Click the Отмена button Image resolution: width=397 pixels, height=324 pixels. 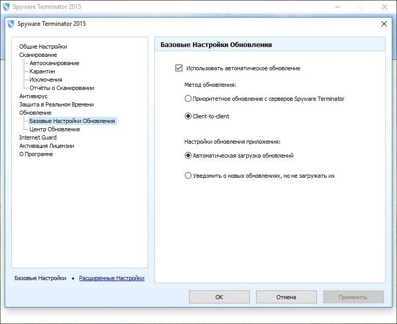pyautogui.click(x=287, y=297)
